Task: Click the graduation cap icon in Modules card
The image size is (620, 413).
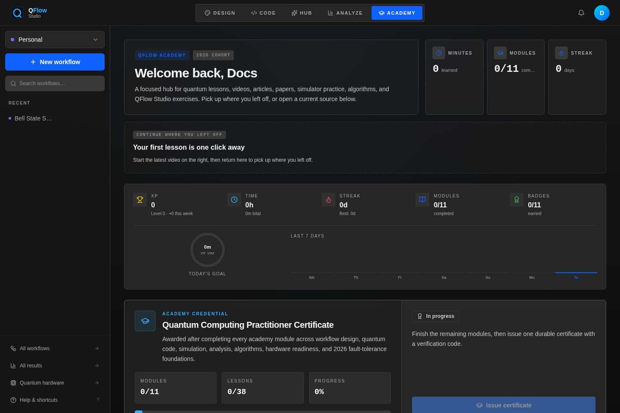Action: pyautogui.click(x=500, y=53)
